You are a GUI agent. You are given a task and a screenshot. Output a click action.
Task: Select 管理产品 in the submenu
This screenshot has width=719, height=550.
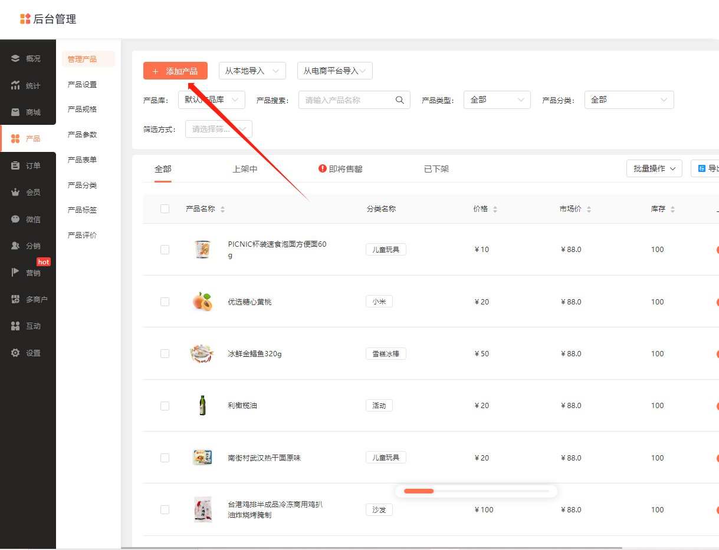[88, 59]
